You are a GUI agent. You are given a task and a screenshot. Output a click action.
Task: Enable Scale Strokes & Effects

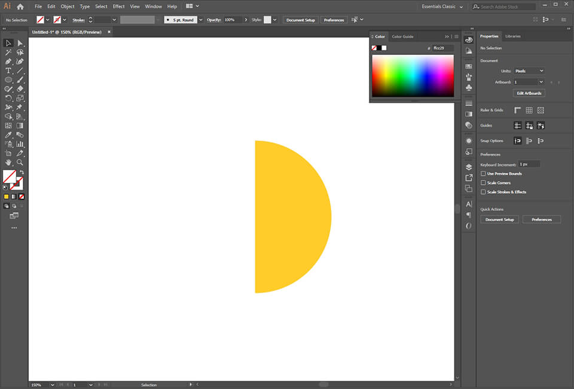[x=483, y=192]
